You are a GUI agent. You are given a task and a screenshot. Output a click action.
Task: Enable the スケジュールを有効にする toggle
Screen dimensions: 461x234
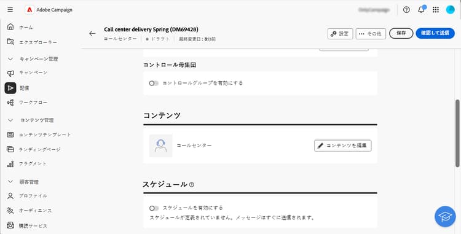pos(154,208)
